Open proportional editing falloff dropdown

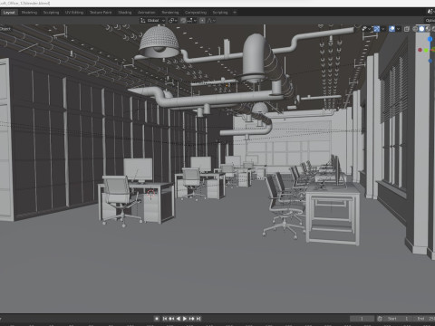211,21
